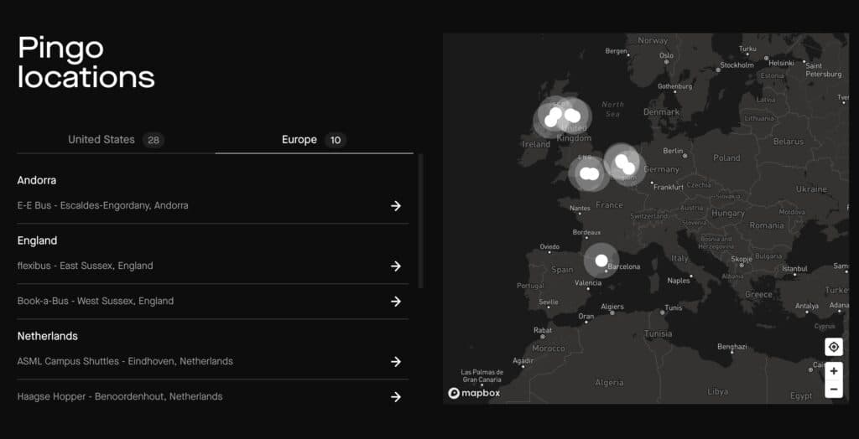Select the Europe locations tab
Image resolution: width=859 pixels, height=439 pixels.
click(x=314, y=140)
